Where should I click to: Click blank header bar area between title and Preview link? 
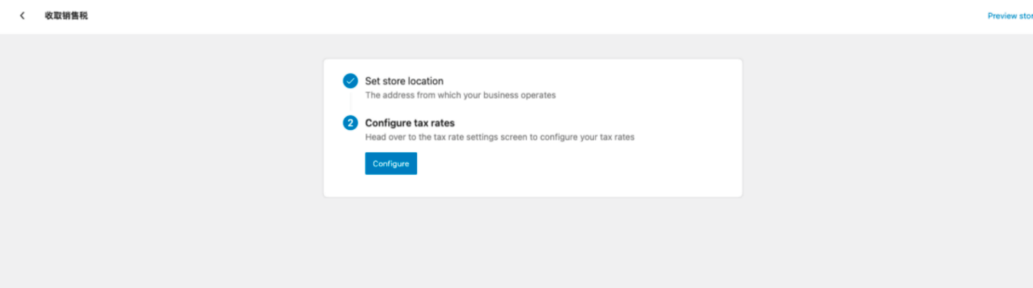pyautogui.click(x=537, y=16)
